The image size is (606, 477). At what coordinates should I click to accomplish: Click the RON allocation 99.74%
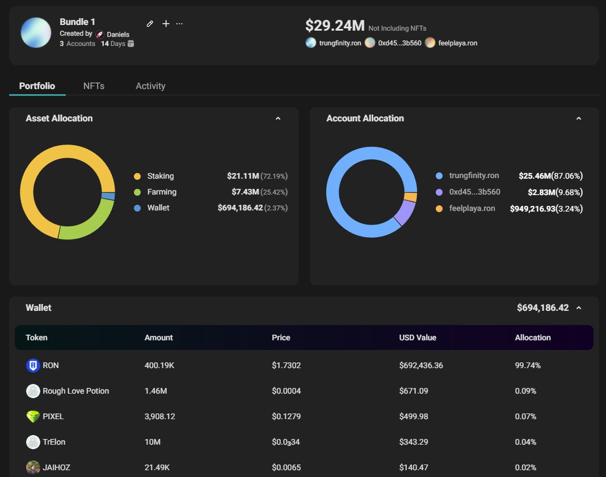coord(528,365)
